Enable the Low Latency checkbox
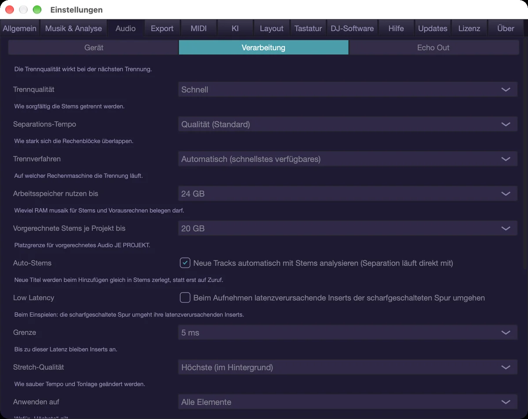 [185, 298]
